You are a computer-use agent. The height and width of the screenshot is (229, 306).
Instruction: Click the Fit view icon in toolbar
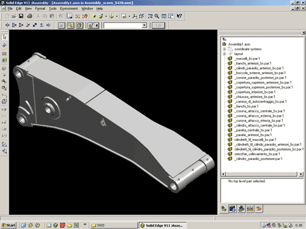[x=164, y=16]
